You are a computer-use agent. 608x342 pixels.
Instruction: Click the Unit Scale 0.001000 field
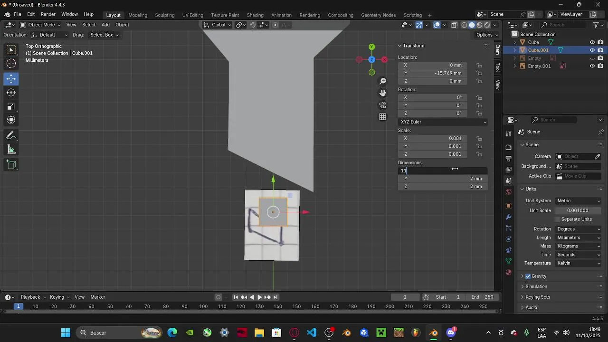pos(578,210)
